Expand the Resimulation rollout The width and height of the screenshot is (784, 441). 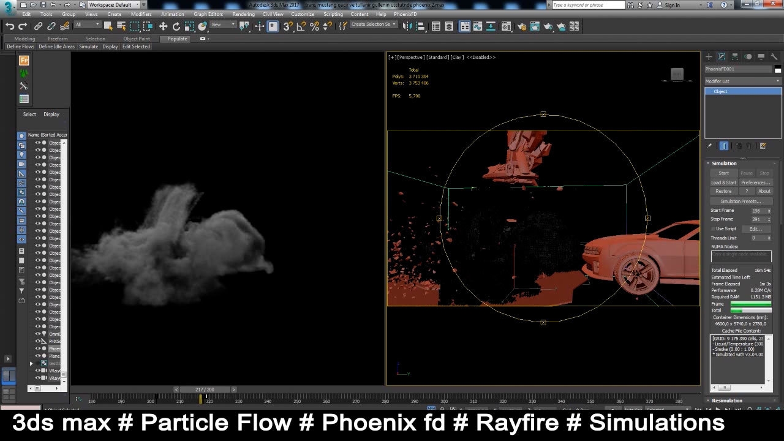709,401
